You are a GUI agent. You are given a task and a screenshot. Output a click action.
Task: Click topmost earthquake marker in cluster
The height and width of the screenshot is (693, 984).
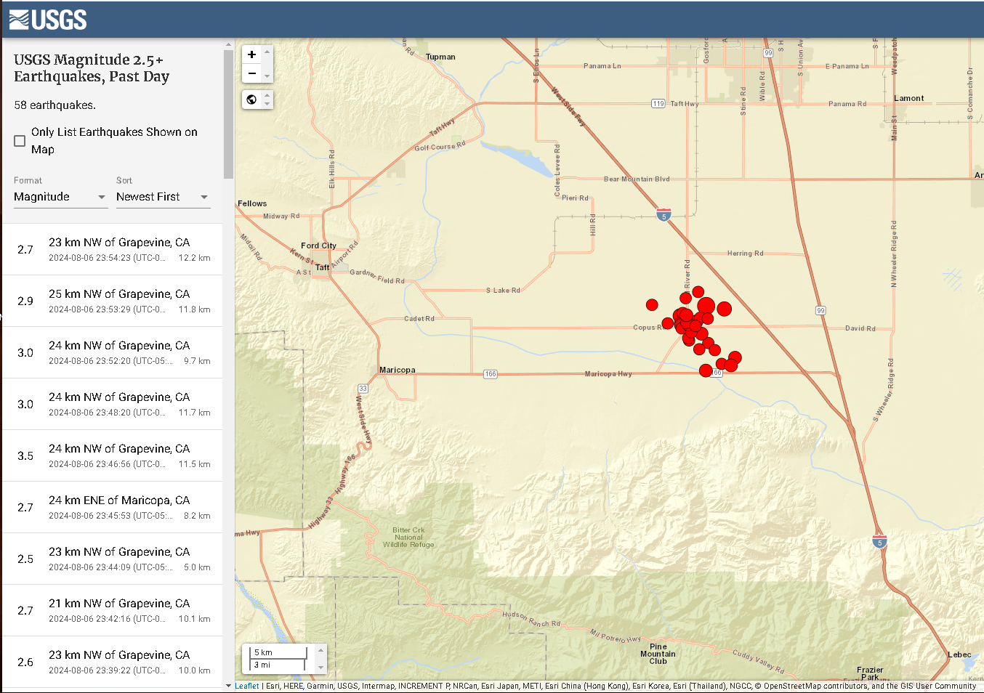698,292
